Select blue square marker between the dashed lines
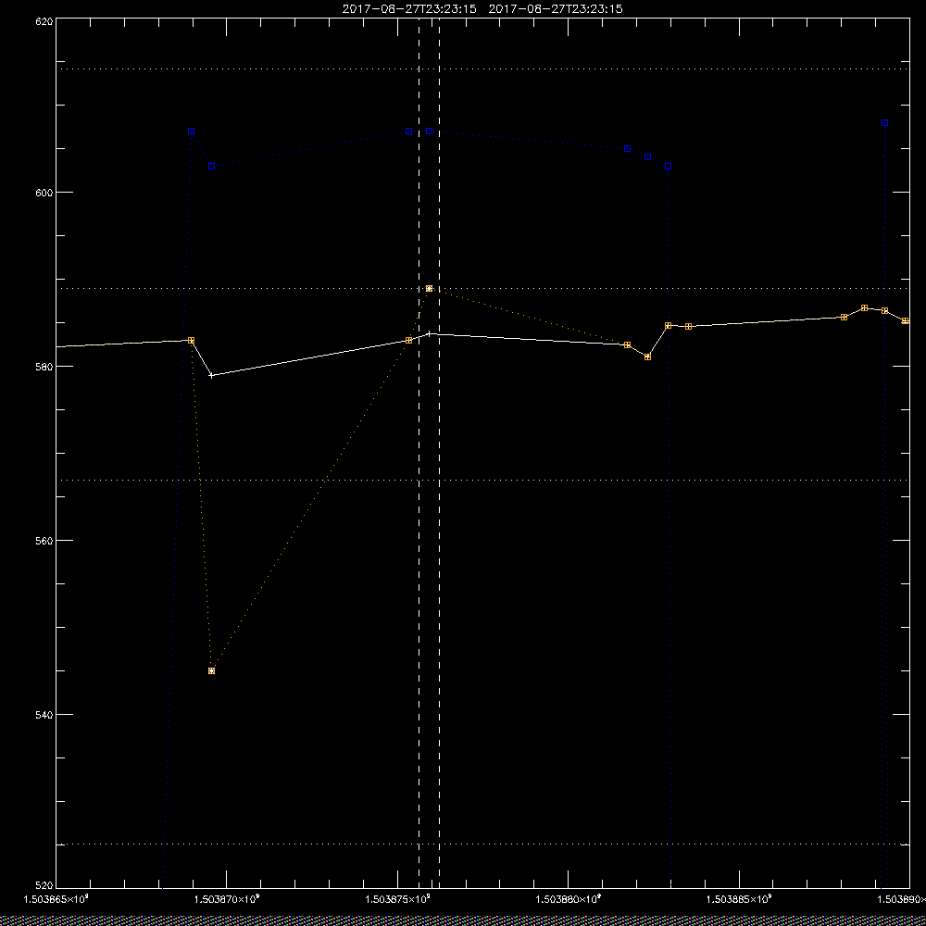 coord(430,131)
